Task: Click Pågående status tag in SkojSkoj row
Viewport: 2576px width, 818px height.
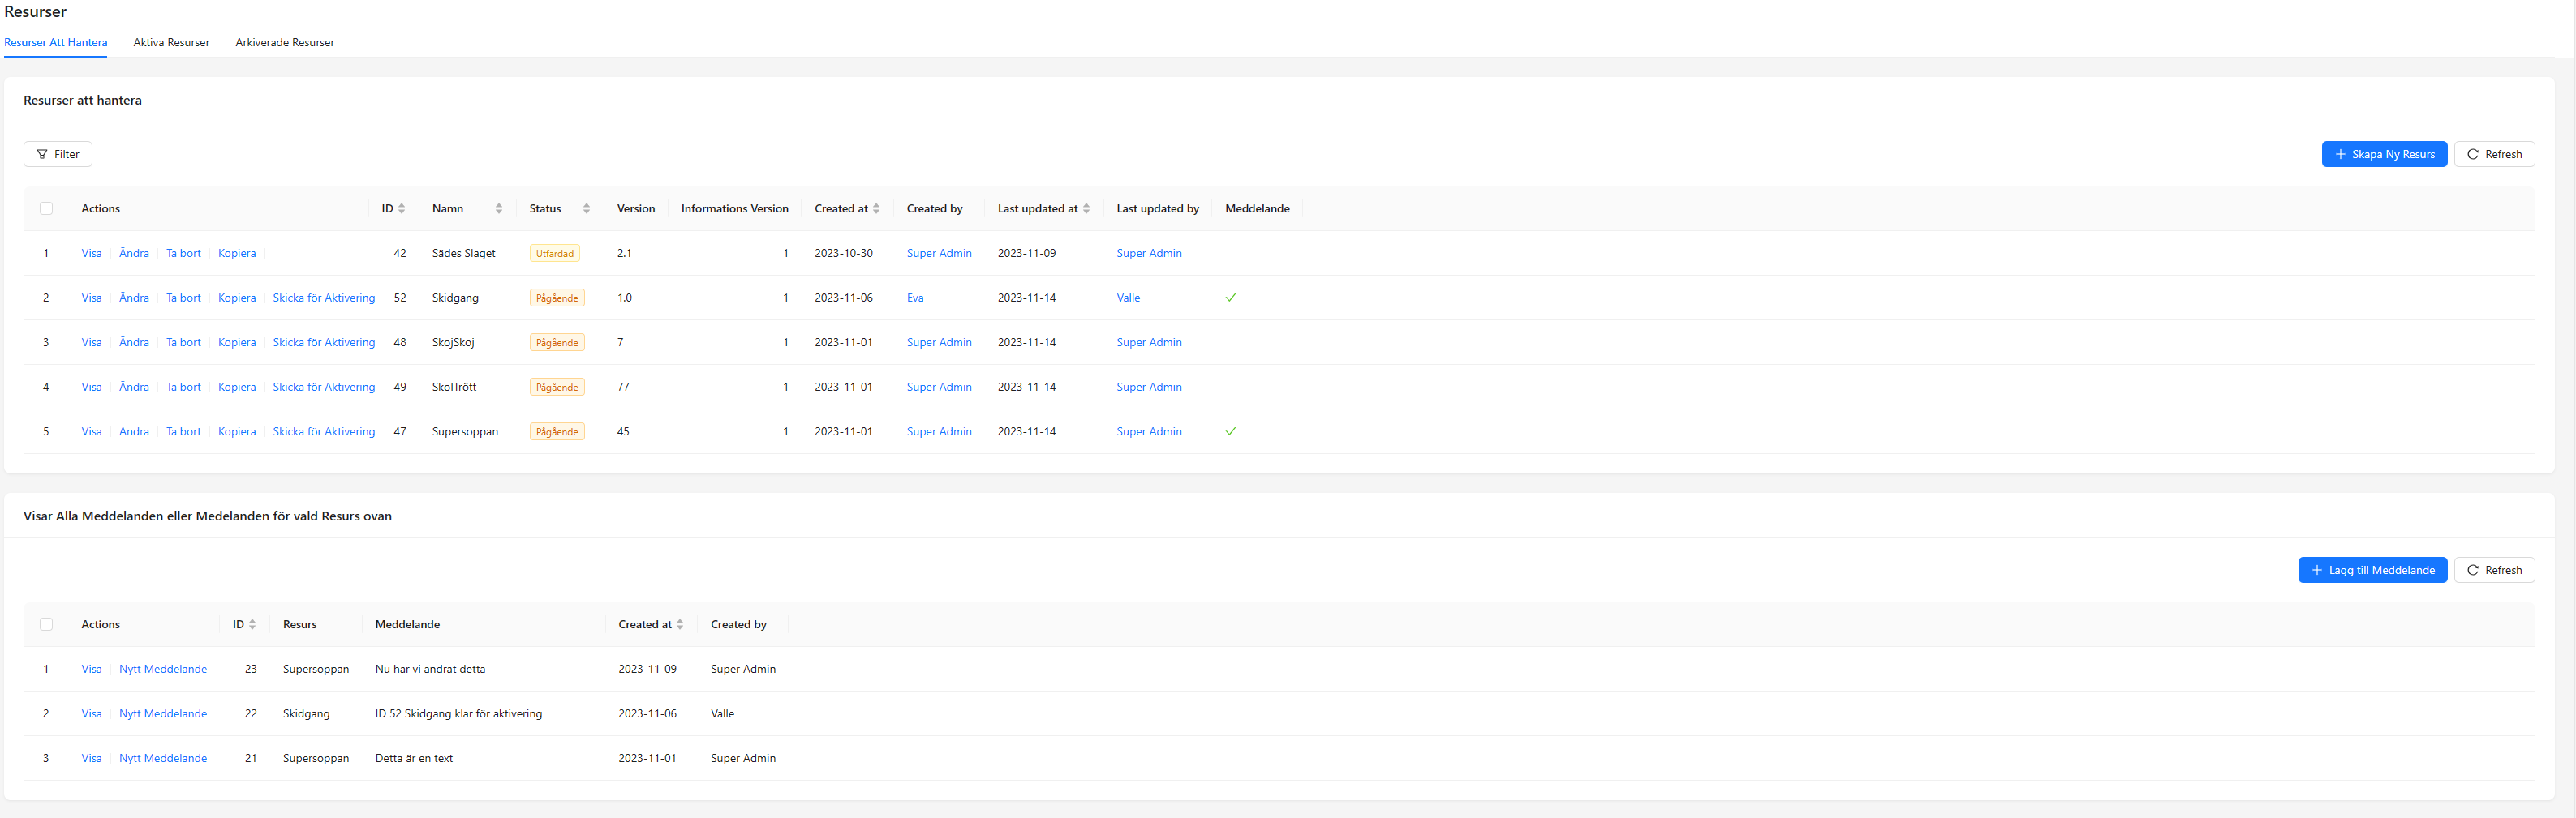Action: point(557,343)
